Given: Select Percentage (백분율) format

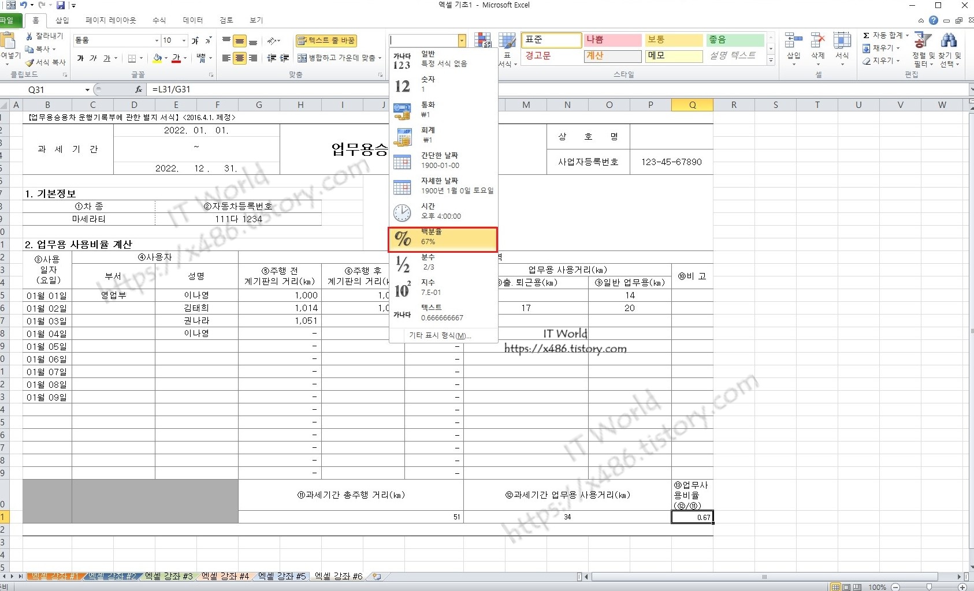Looking at the screenshot, I should click(x=443, y=239).
